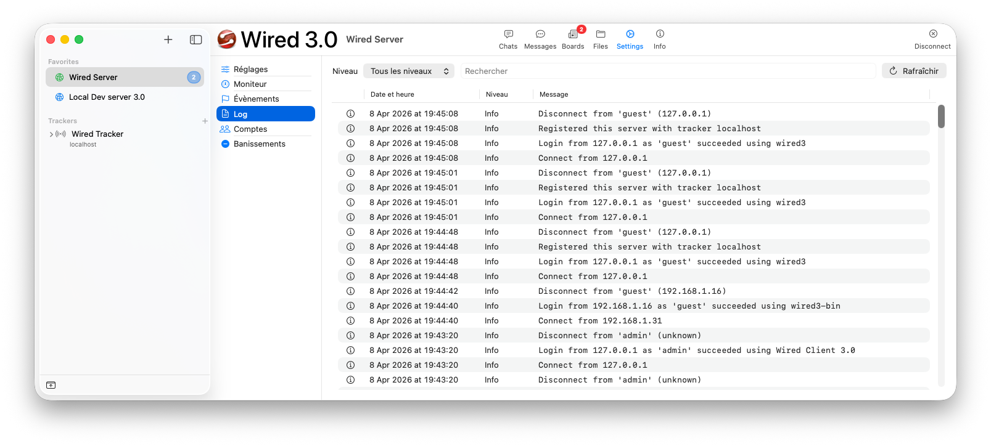Click the plus icon to add connection
Viewport: 991px width, 446px height.
(x=168, y=39)
